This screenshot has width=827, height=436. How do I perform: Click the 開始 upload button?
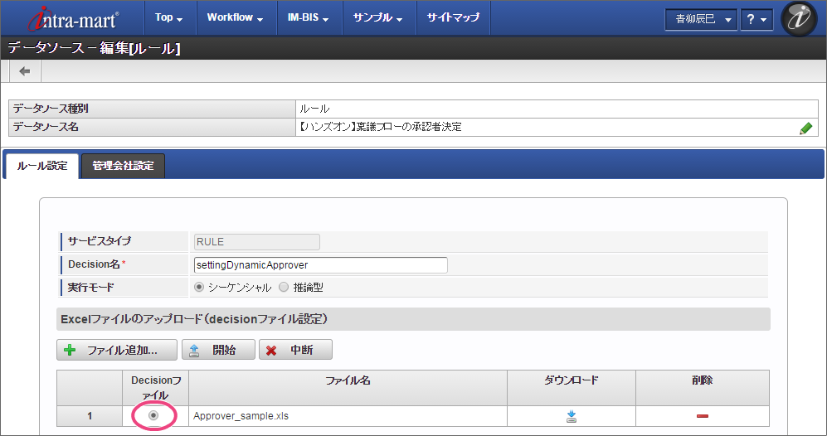(x=218, y=350)
